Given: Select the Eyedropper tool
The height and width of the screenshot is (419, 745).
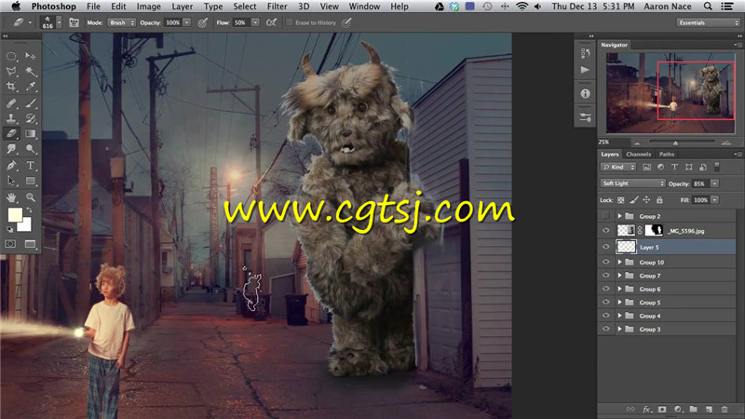Looking at the screenshot, I should 31,87.
